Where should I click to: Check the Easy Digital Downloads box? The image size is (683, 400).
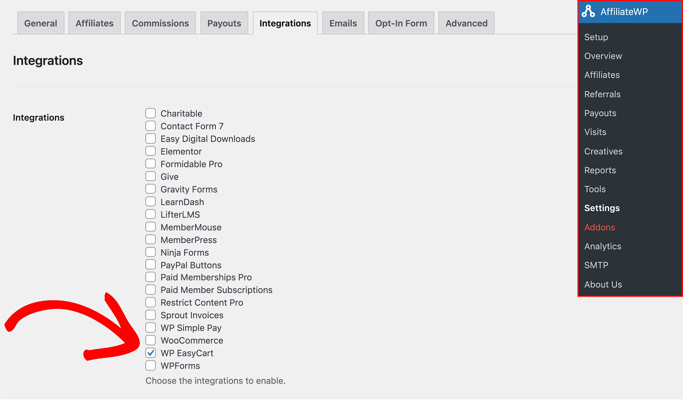point(151,138)
